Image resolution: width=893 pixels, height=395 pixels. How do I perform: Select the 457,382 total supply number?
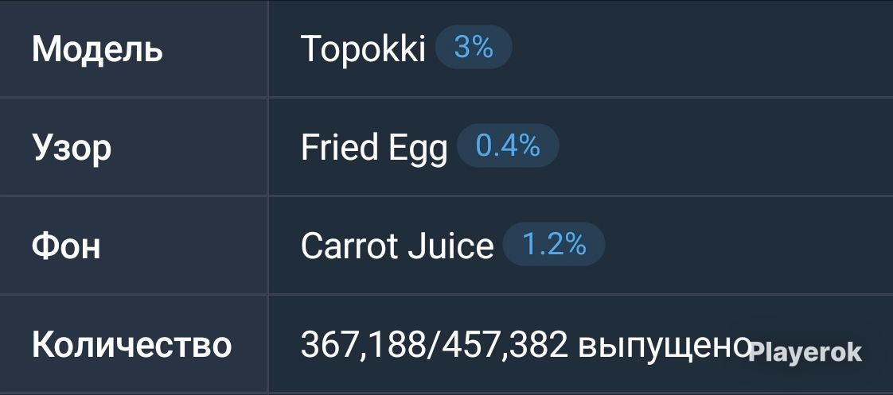[505, 344]
